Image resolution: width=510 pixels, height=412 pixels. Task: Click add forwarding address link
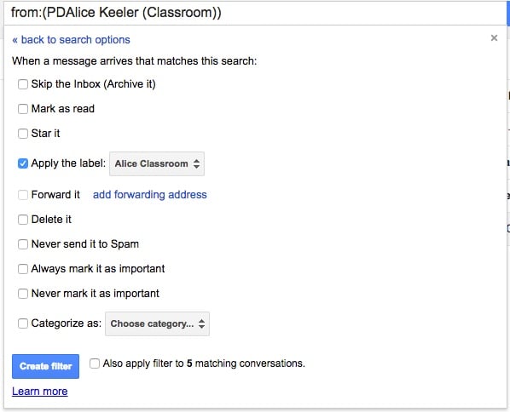point(149,194)
